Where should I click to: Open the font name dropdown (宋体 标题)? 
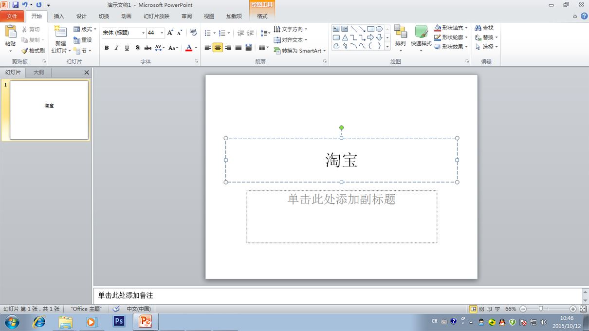pos(143,33)
